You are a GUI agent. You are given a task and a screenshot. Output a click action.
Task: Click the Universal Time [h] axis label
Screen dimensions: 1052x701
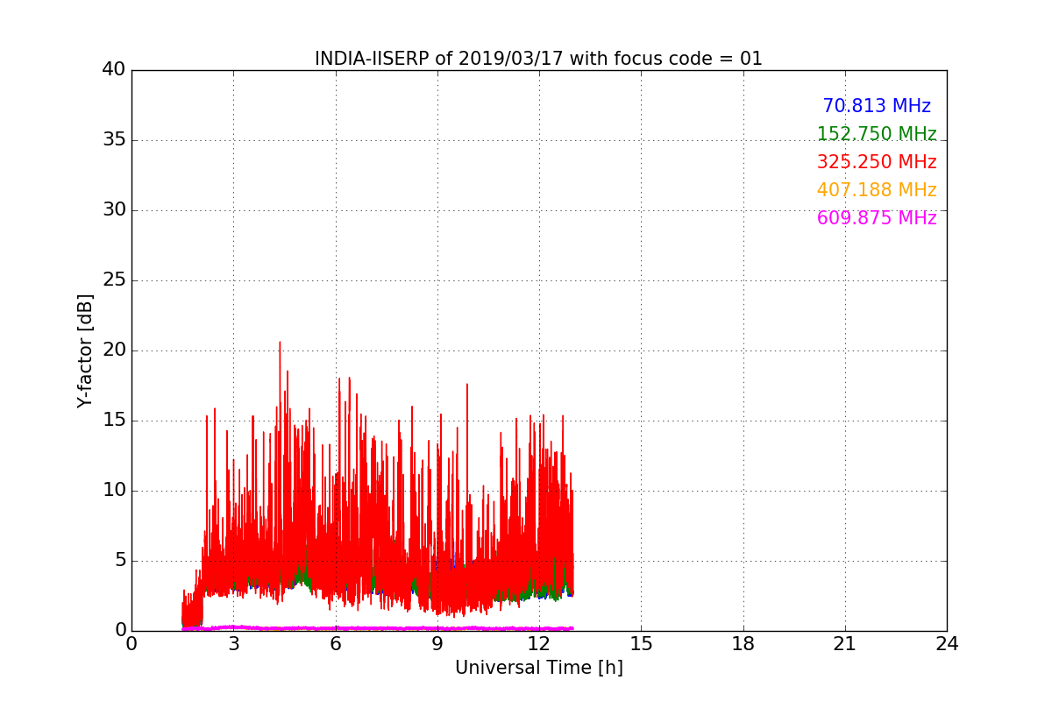coord(538,668)
